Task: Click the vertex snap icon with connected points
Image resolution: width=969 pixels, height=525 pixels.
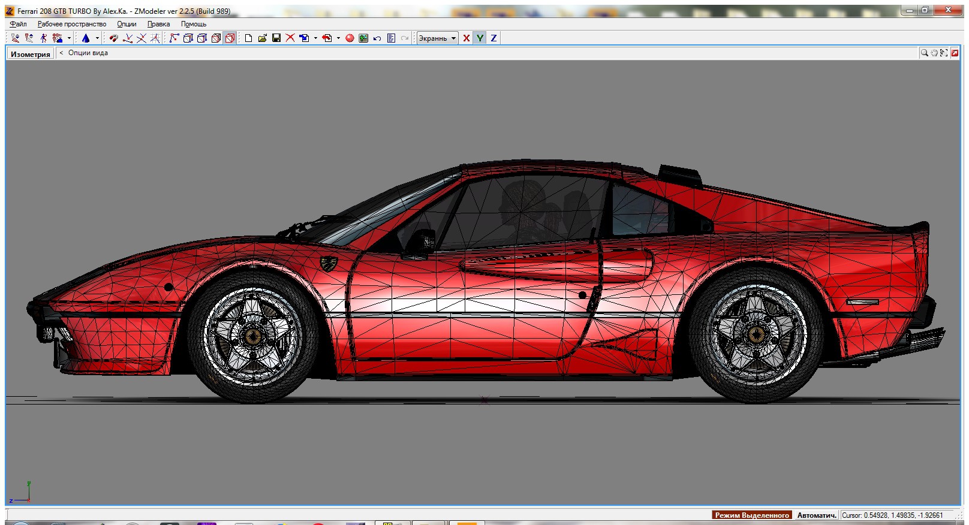Action: click(x=128, y=38)
